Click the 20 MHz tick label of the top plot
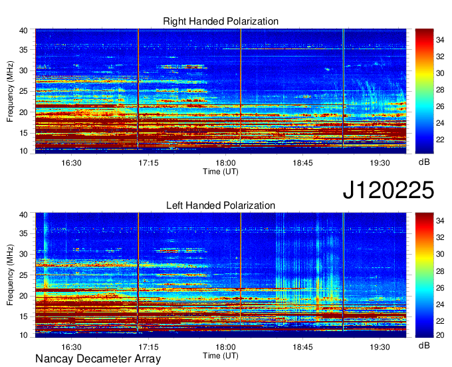The width and height of the screenshot is (452, 367). 23,112
